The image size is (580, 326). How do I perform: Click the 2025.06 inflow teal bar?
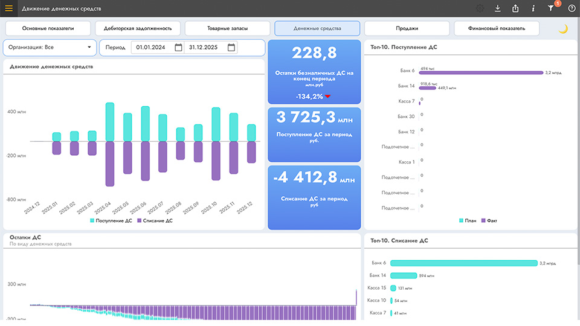[146, 124]
